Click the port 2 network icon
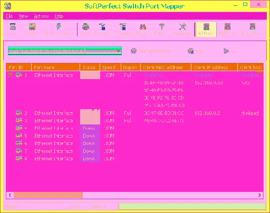The width and height of the screenshot is (270, 213). coord(19,113)
